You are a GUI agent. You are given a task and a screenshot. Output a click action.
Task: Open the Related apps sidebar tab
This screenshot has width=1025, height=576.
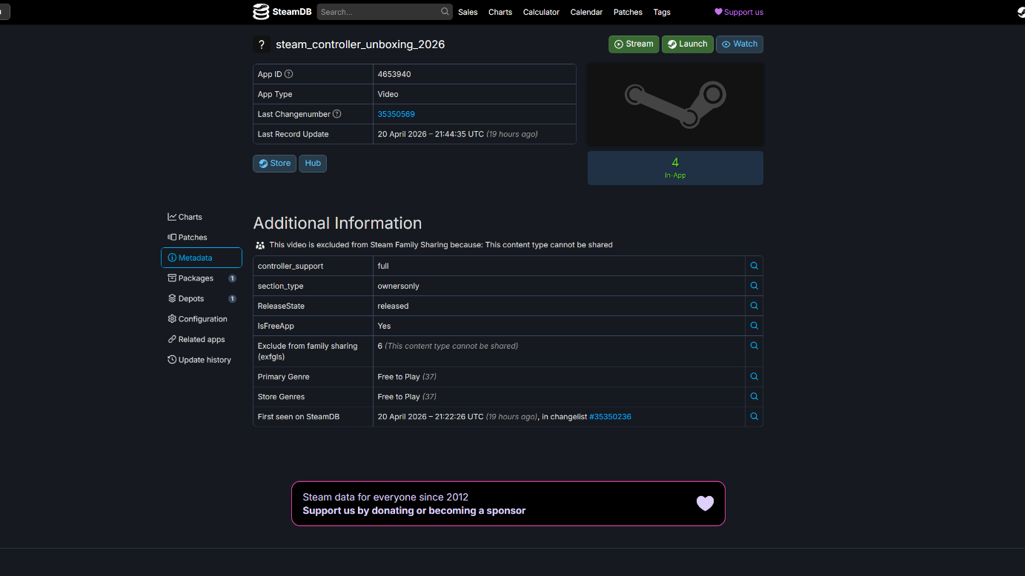pos(202,339)
